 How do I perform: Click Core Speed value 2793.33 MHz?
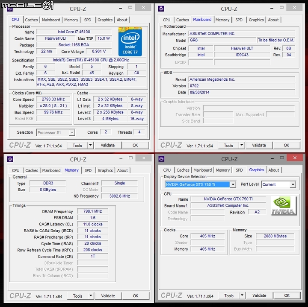[x=53, y=99]
